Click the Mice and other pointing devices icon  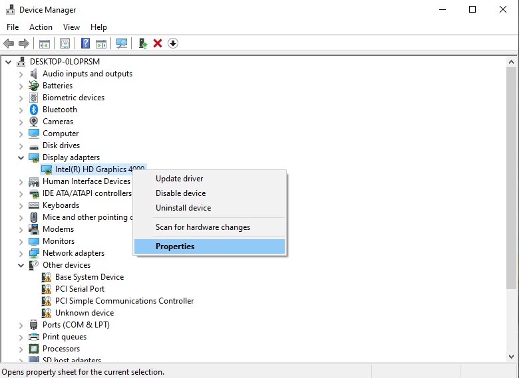tap(34, 217)
